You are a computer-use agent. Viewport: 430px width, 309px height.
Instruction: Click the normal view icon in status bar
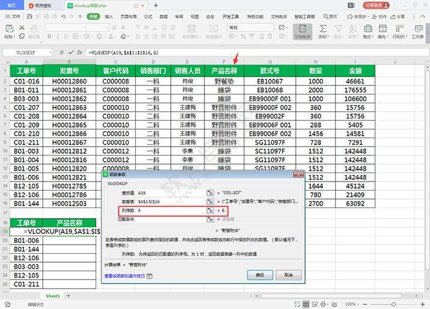pos(306,304)
